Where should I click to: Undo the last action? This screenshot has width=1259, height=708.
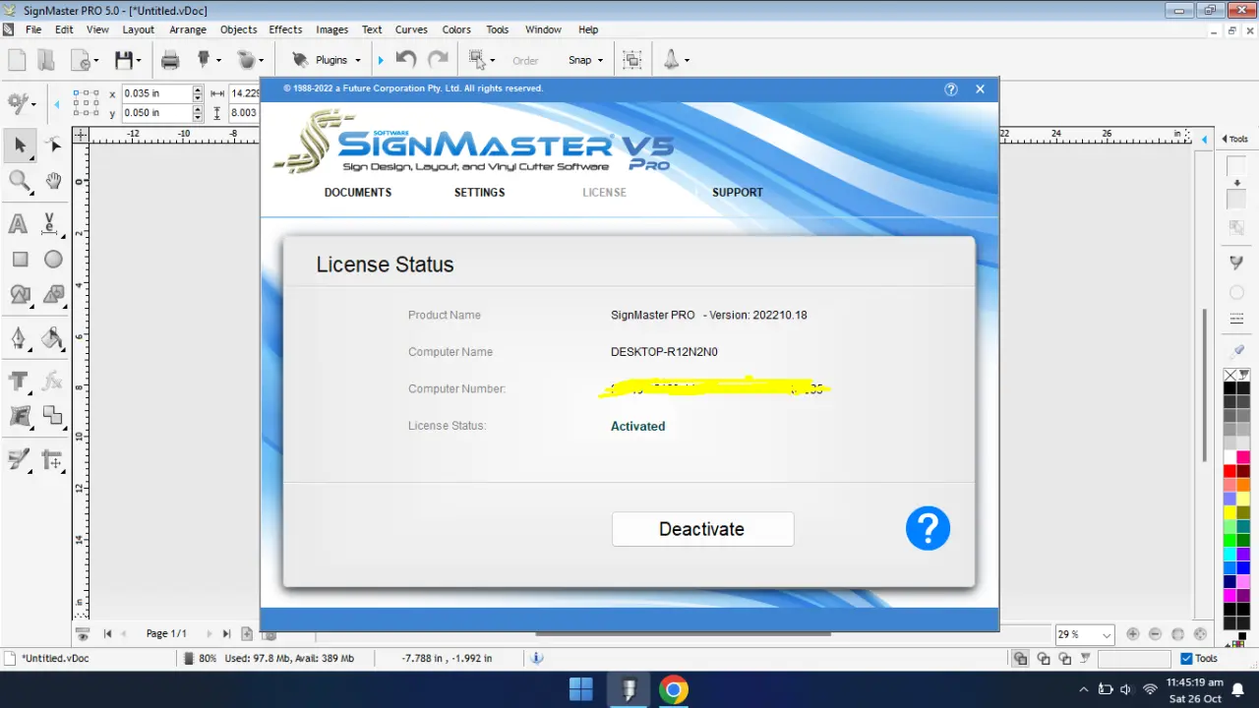405,59
